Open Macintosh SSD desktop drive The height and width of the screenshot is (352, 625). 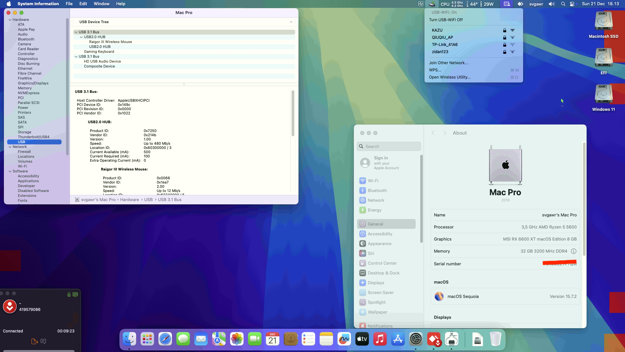604,25
